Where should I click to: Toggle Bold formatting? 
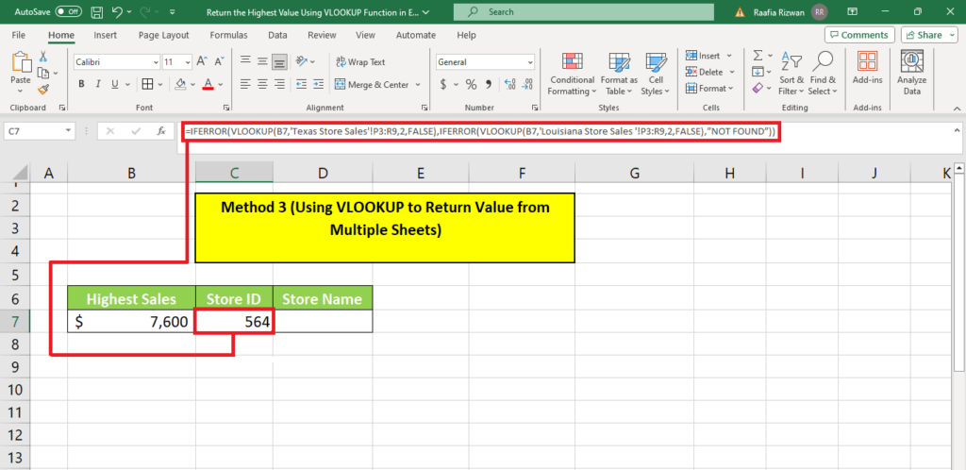pos(82,84)
